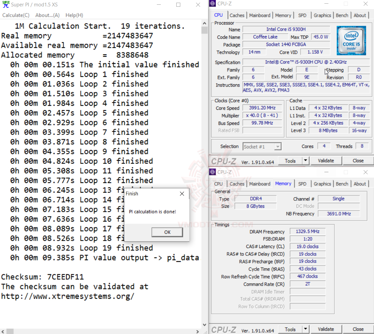
Task: Click the DRAM Frequency value 1329.5 MHz
Action: [307, 232]
